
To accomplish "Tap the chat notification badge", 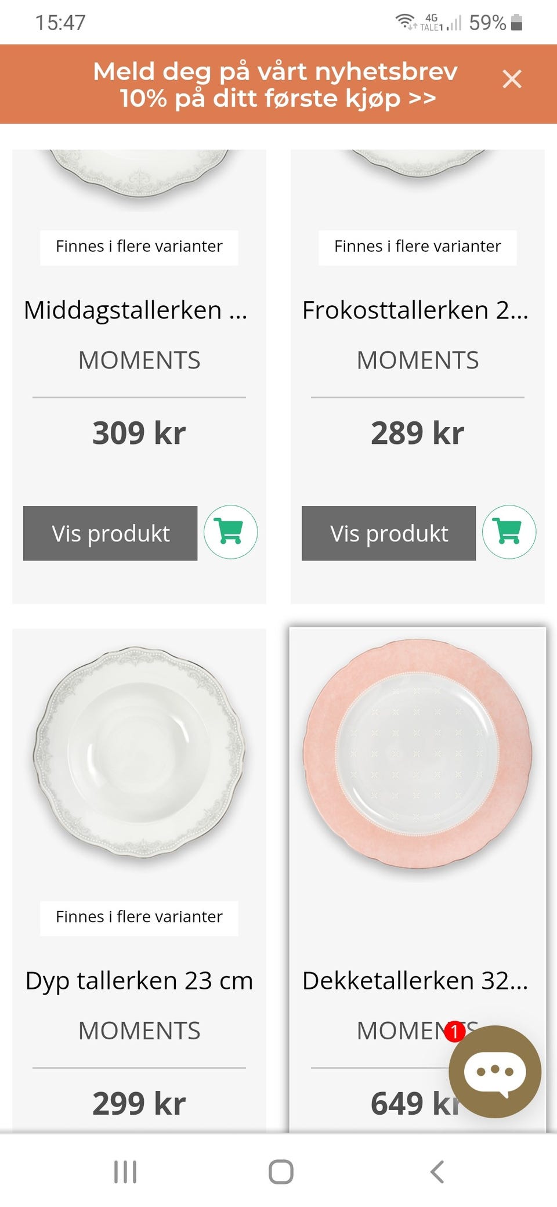I will click(x=455, y=1031).
